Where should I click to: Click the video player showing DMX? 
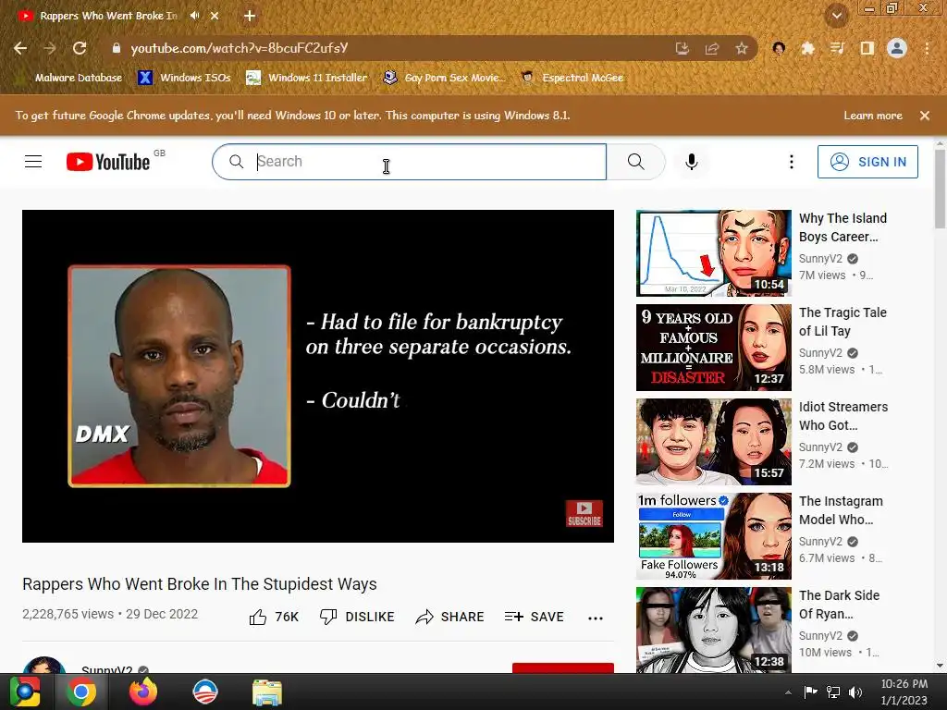click(318, 376)
